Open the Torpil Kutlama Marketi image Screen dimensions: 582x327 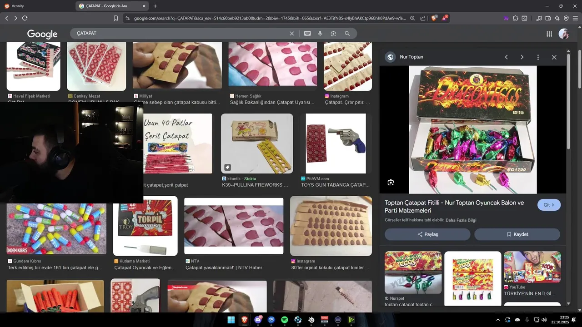coord(145,226)
